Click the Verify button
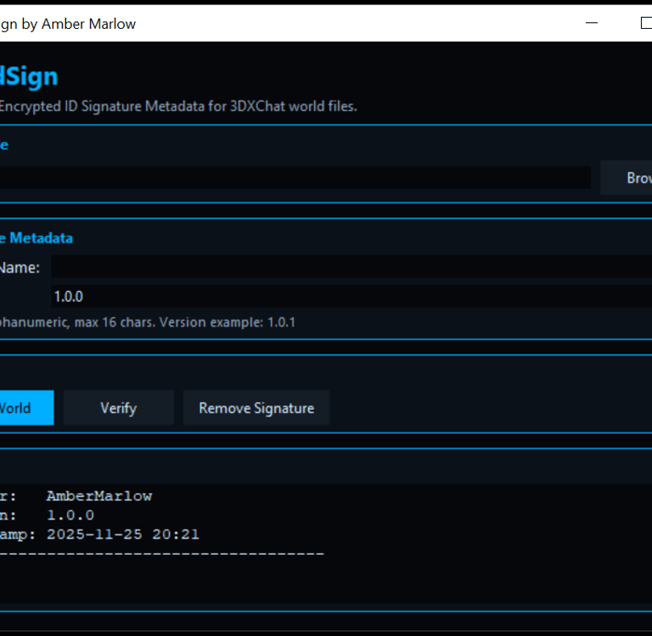652x636 pixels. click(x=119, y=408)
